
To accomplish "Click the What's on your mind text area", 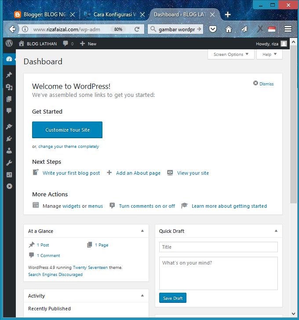I will point(218,273).
